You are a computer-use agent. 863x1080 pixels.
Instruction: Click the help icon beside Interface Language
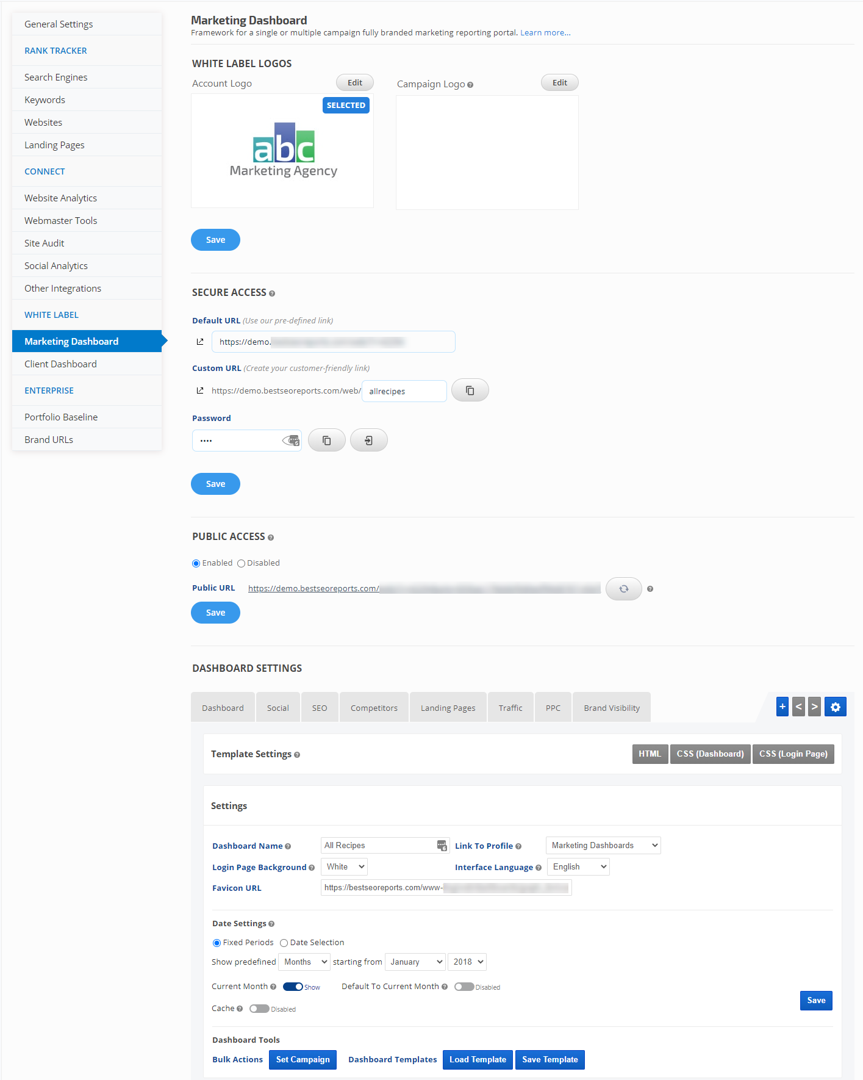(x=539, y=868)
